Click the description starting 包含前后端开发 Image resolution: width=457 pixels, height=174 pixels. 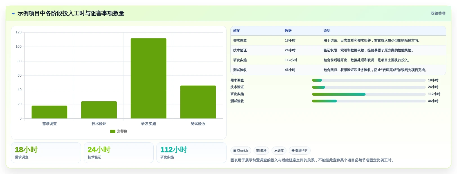click(367, 60)
